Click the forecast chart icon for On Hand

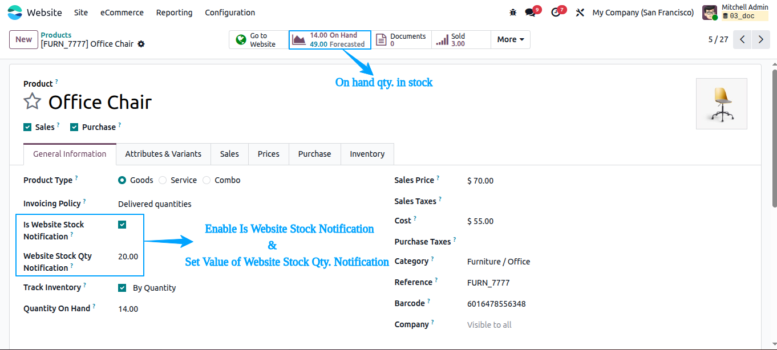click(299, 39)
